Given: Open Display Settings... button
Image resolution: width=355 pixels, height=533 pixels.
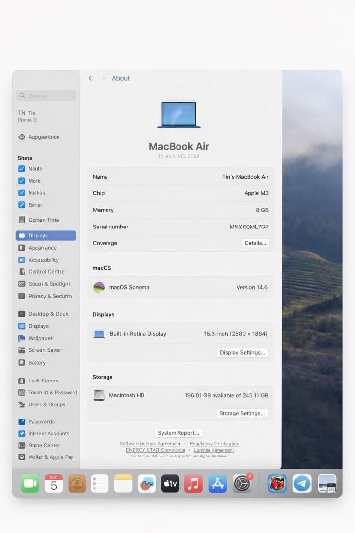Looking at the screenshot, I should (243, 353).
